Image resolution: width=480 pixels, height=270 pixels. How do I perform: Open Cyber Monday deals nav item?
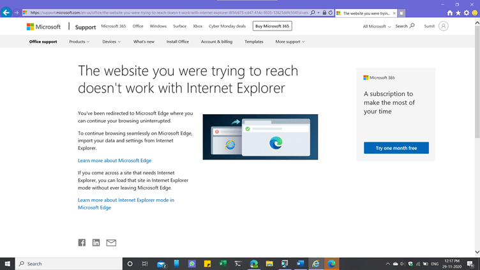coord(227,26)
